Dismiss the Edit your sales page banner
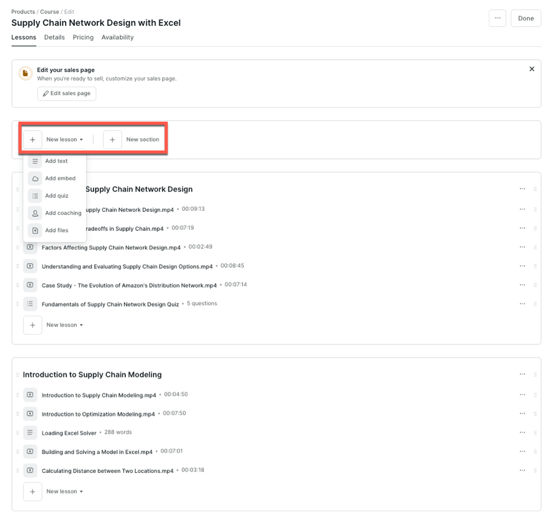553x519 pixels. (531, 69)
